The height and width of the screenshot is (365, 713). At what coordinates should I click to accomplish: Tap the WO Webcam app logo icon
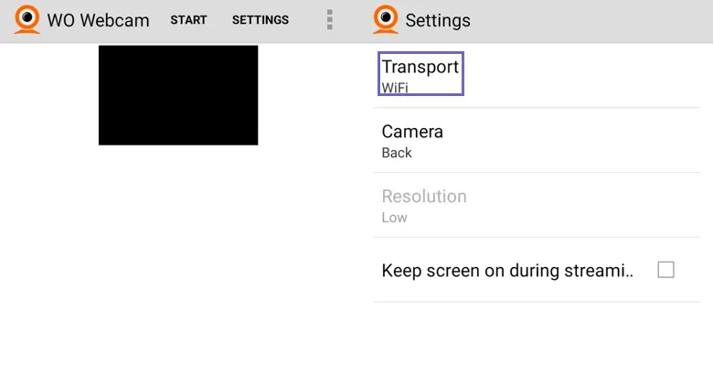click(27, 19)
